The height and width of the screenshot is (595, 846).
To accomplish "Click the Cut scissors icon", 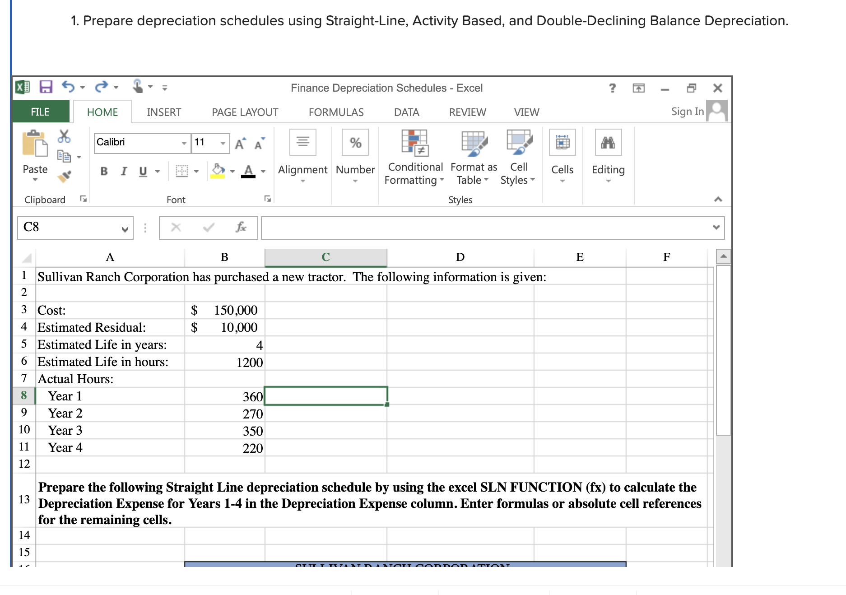I will [x=64, y=135].
